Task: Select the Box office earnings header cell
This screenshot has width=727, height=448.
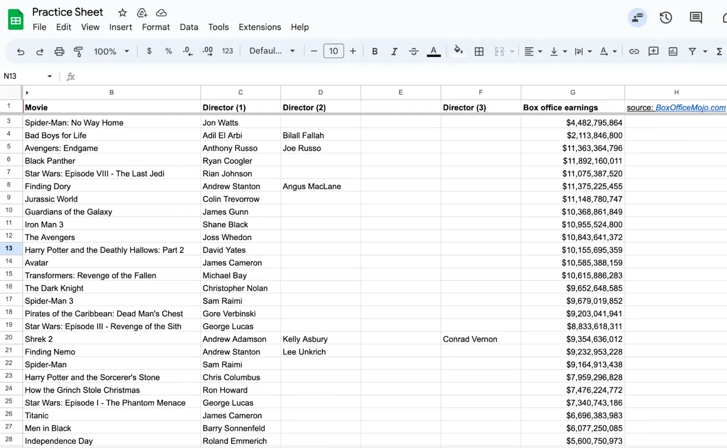Action: point(573,107)
